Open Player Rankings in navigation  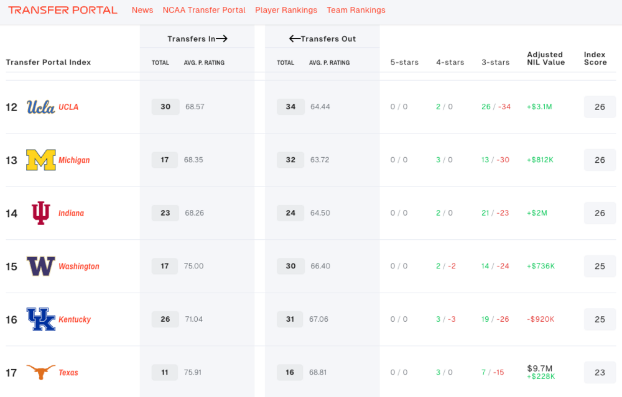coord(286,10)
